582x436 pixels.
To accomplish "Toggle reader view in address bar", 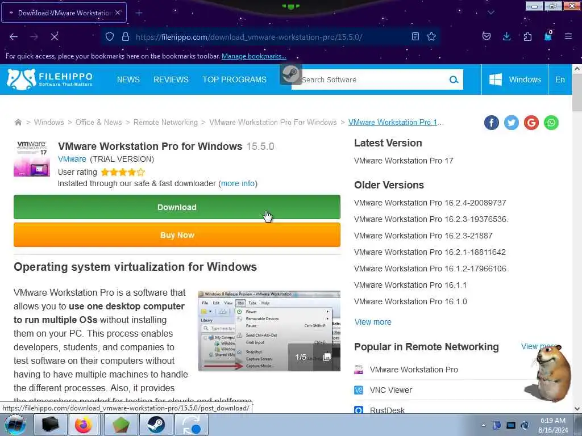I will (x=415, y=36).
